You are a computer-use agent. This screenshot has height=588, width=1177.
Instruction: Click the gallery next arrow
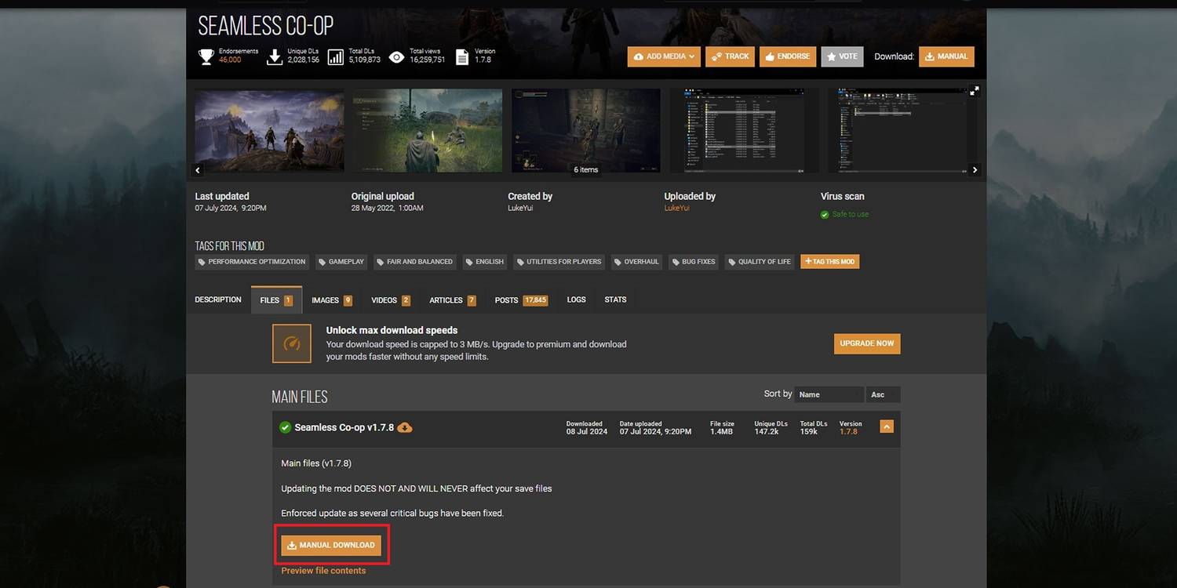point(975,170)
